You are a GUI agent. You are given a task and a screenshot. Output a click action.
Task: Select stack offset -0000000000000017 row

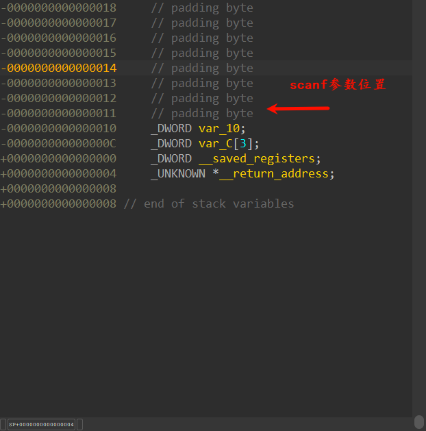(x=206, y=23)
